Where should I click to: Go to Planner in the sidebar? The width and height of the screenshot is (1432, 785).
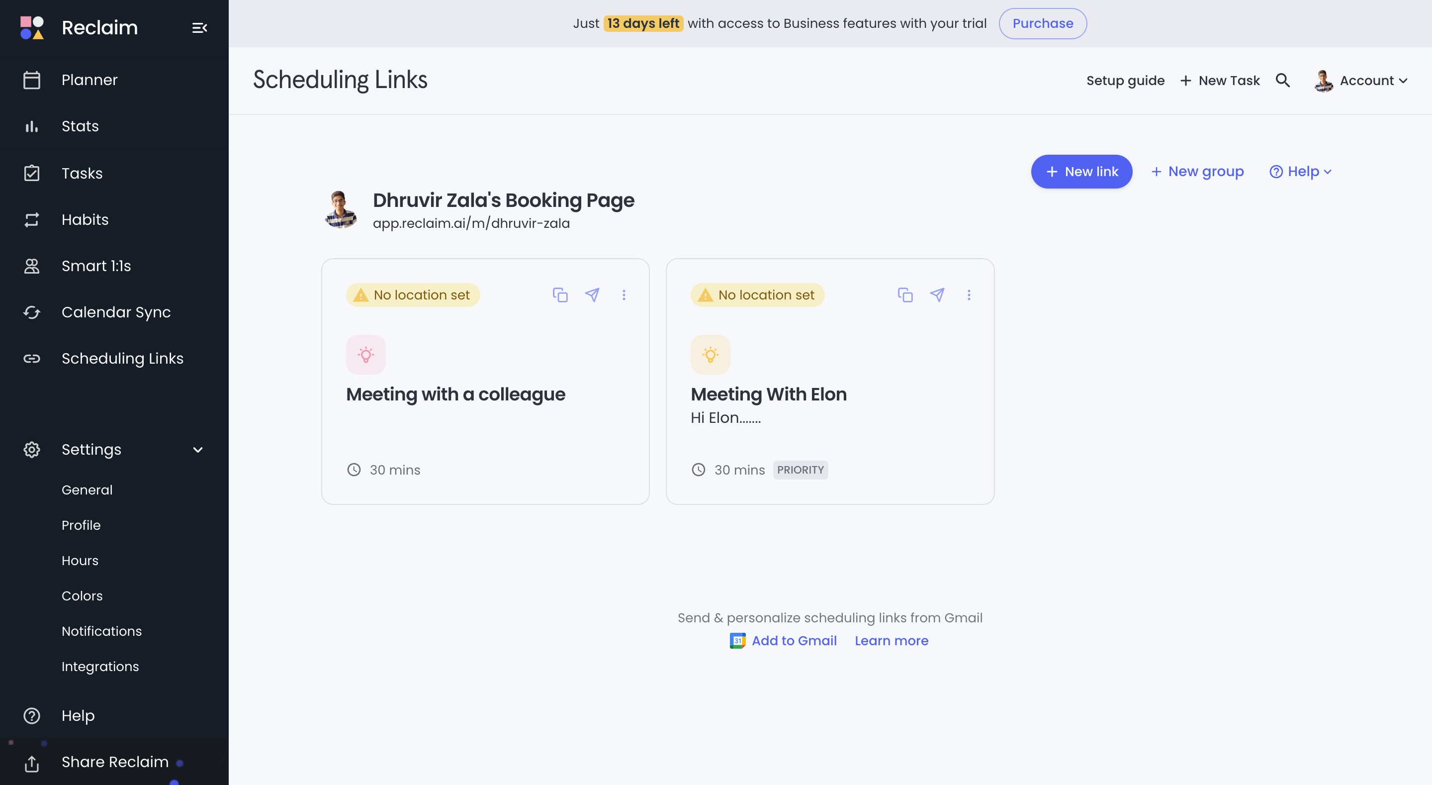pos(89,80)
